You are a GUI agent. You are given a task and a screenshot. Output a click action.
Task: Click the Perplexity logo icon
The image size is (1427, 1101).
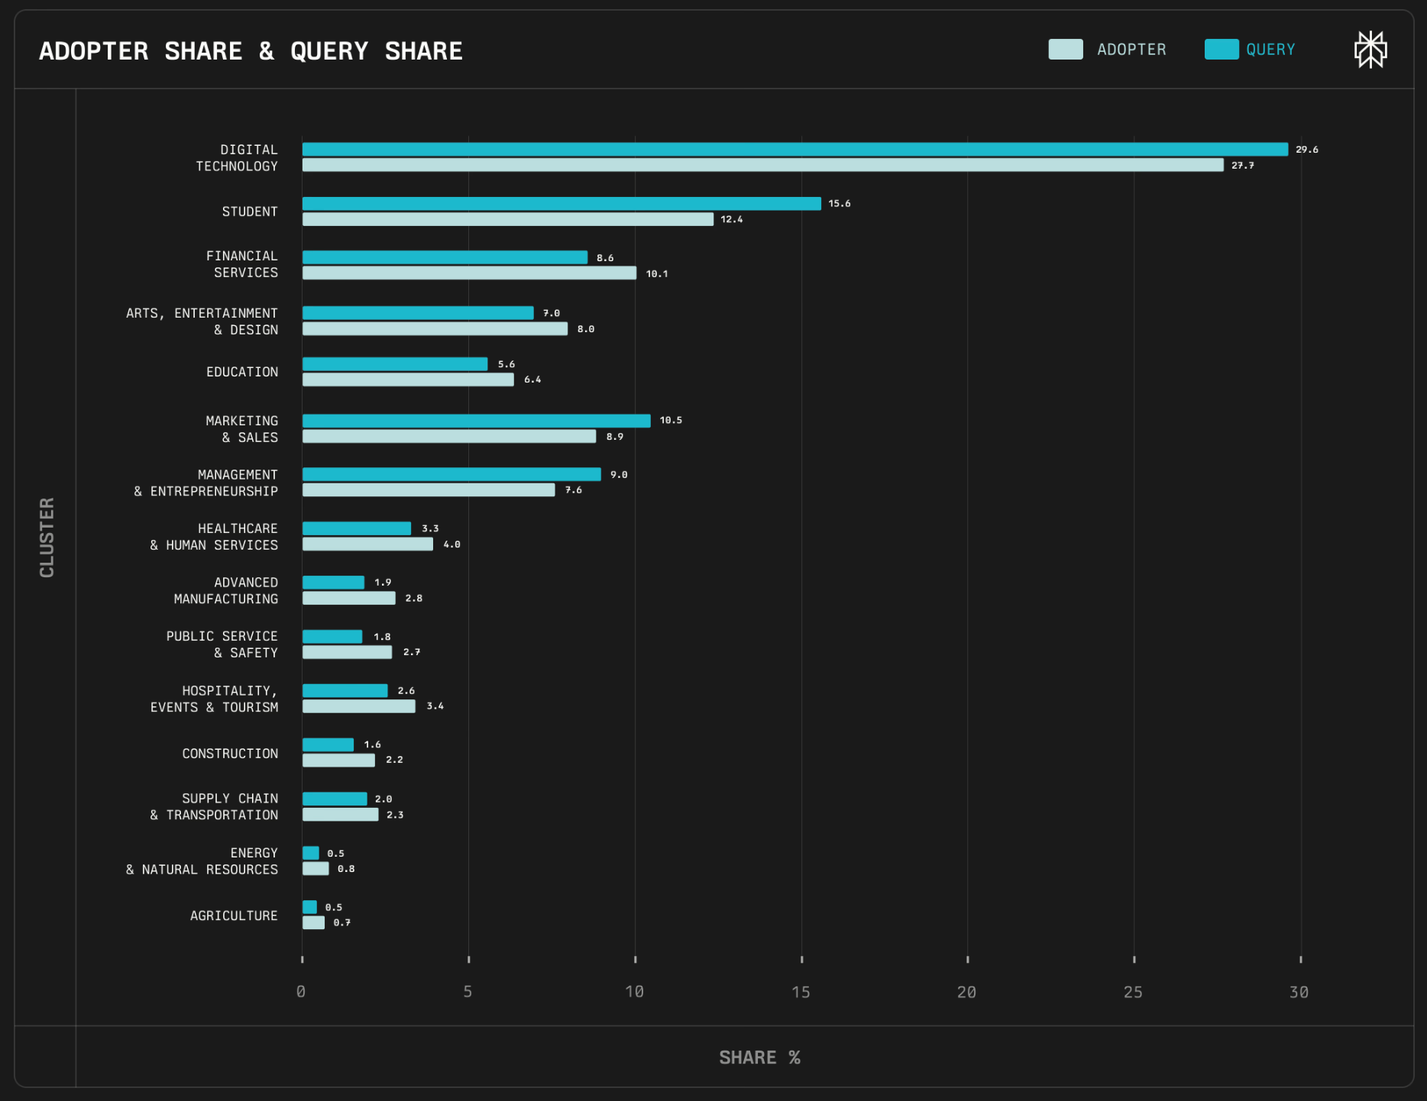(x=1370, y=50)
